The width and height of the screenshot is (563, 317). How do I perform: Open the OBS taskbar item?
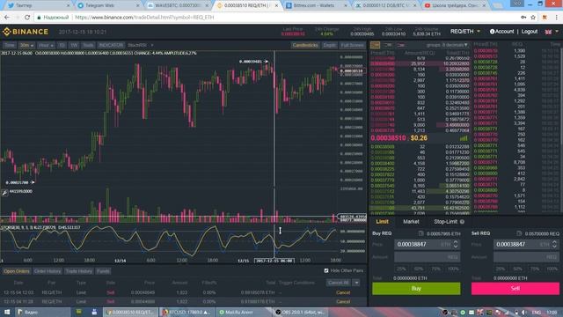point(300,312)
